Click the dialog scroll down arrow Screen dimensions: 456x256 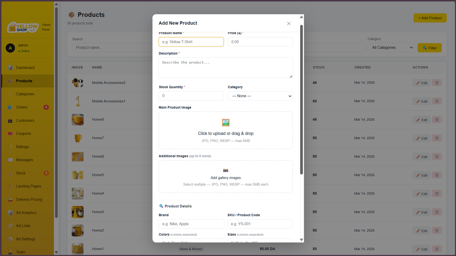(301, 240)
